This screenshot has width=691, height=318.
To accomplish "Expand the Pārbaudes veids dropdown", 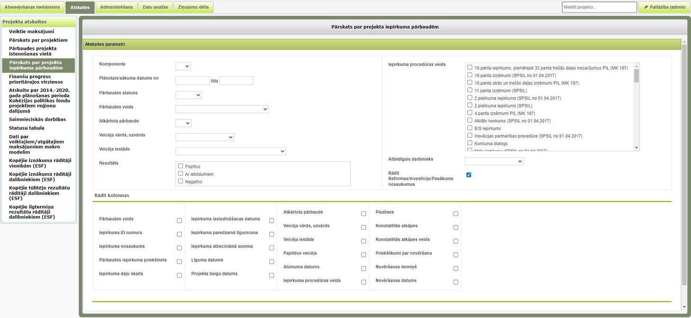I will click(222, 109).
